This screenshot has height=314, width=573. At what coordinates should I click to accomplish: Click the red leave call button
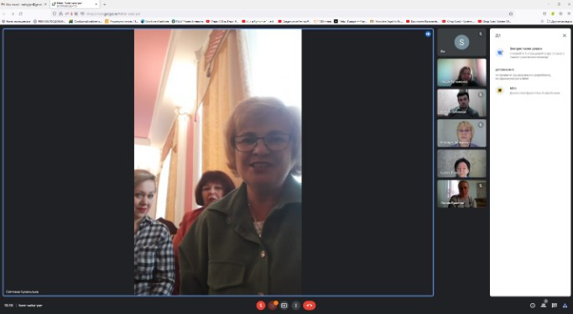click(310, 306)
